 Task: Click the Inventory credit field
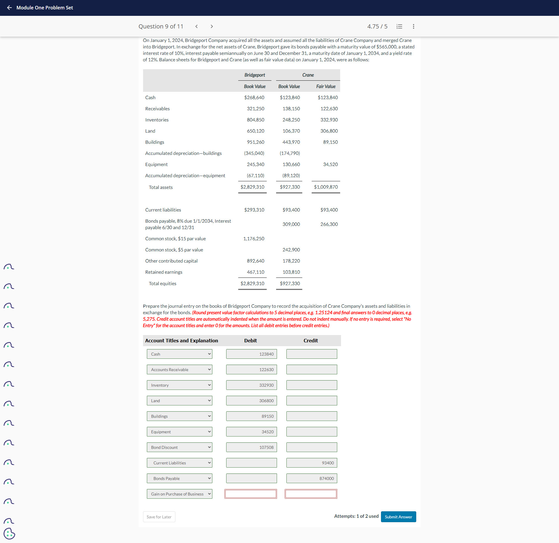pos(312,385)
